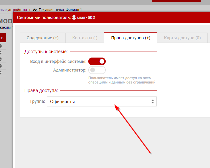This screenshot has height=168, width=210.
Task: Open the Контакты (-) tab
Action: click(85, 38)
